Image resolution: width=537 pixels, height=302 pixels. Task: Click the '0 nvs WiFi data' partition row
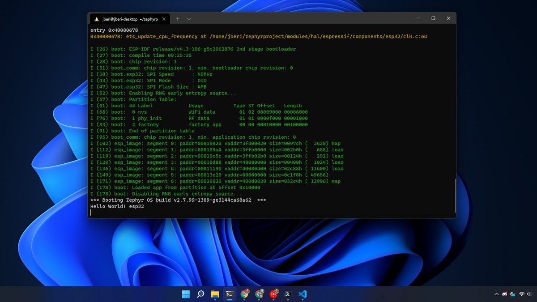199,112
